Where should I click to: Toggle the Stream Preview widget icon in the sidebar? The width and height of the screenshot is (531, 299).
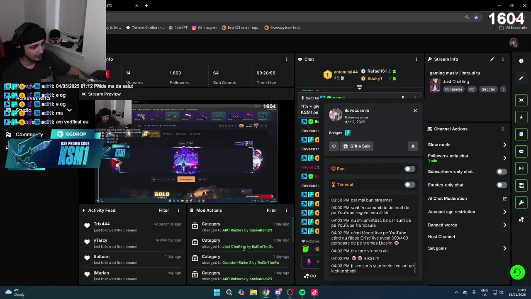(x=521, y=100)
